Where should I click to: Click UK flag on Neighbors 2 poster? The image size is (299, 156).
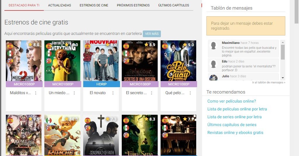pyautogui.click(x=10, y=60)
